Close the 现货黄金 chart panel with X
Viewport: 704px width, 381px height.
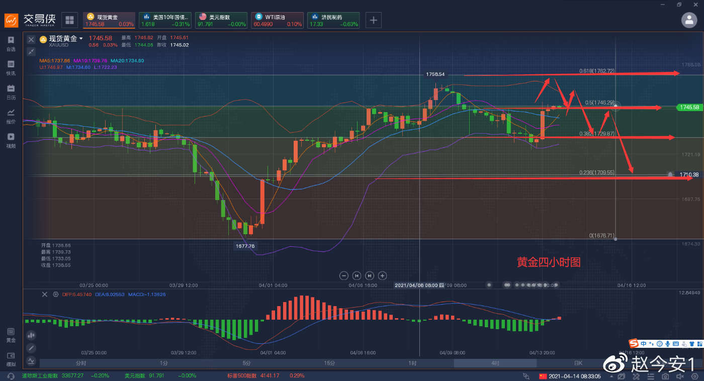coord(31,39)
